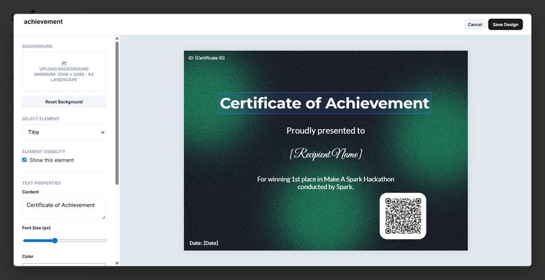Click the upload background dropzone text

(64, 74)
